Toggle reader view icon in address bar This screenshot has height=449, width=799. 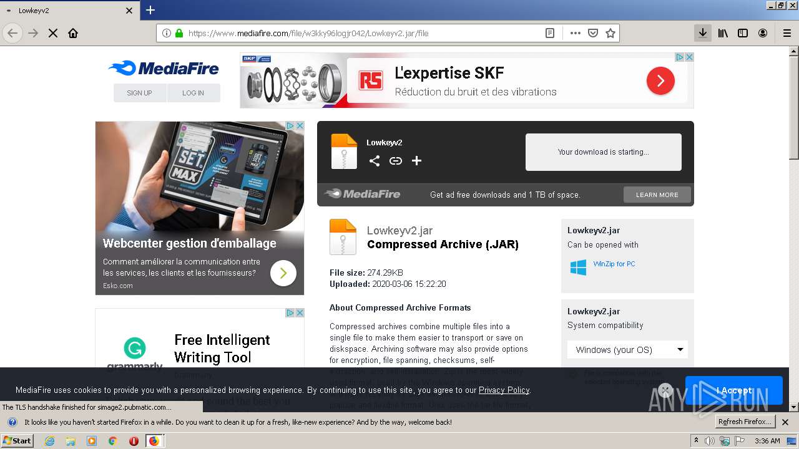pyautogui.click(x=550, y=33)
